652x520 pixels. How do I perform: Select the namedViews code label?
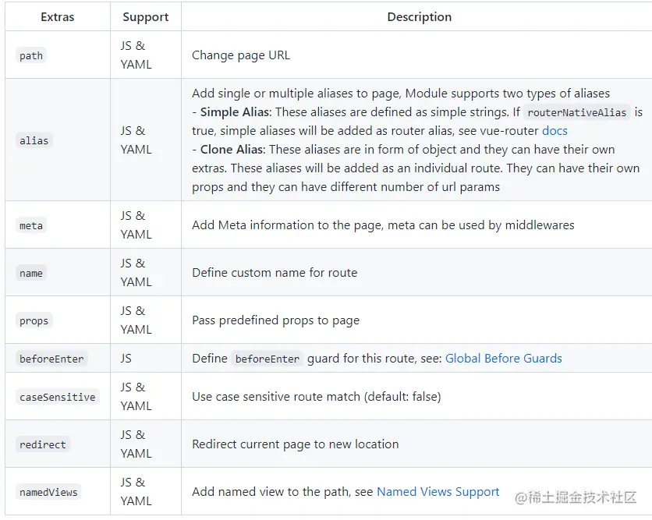click(48, 492)
